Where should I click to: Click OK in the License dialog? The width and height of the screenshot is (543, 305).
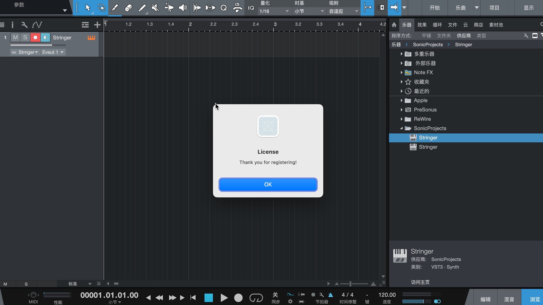[x=268, y=184]
